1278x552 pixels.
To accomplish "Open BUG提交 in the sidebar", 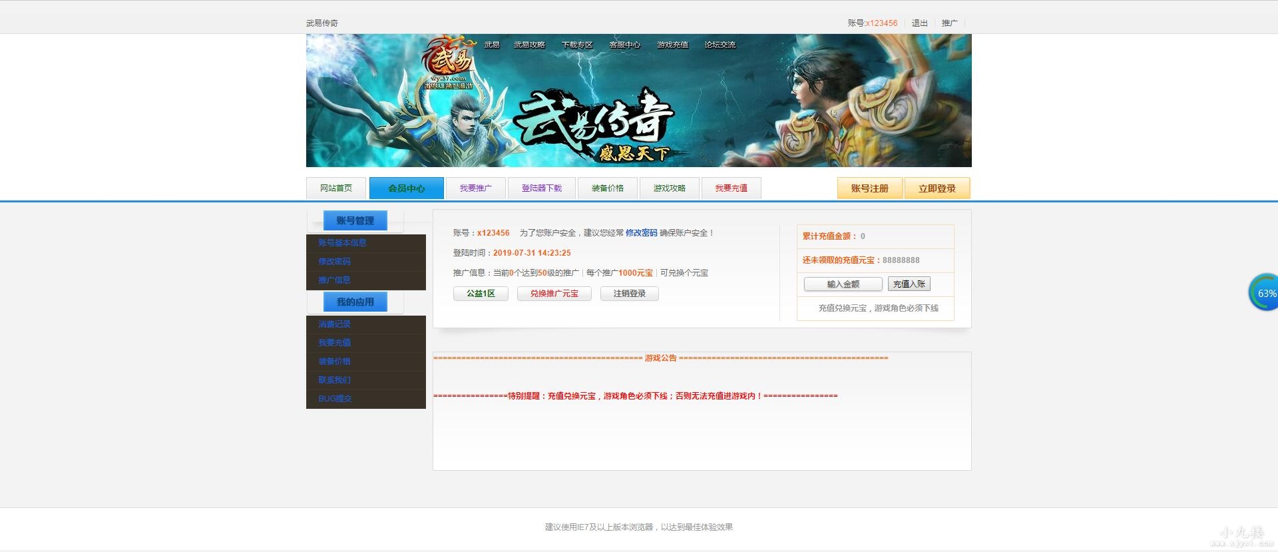I will click(335, 399).
